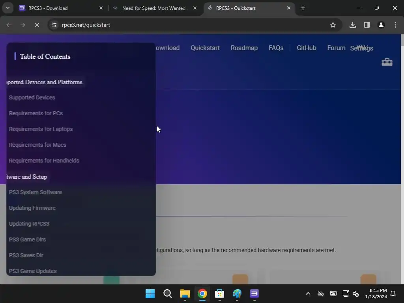Open Windows taskbar search
This screenshot has width=404, height=303.
pos(167,294)
